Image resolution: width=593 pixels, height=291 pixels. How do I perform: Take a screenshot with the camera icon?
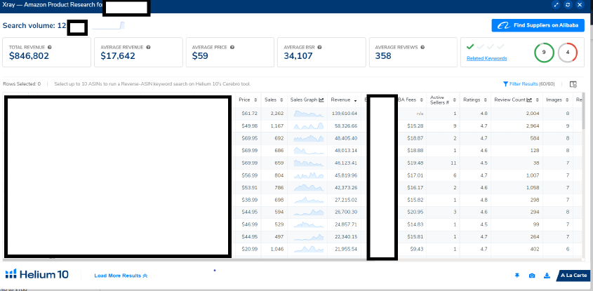pos(532,276)
